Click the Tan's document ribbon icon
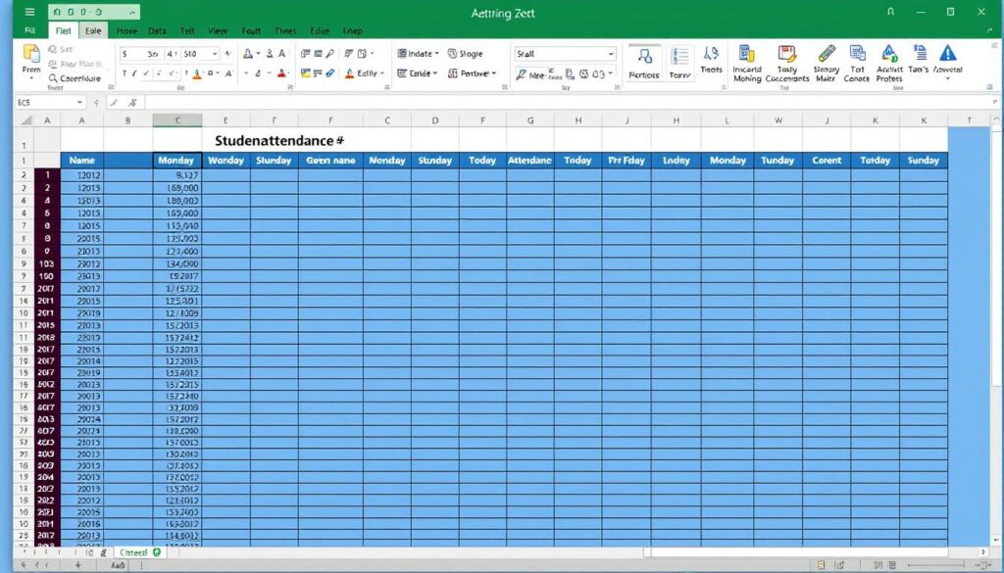Image resolution: width=1004 pixels, height=573 pixels. tap(919, 59)
